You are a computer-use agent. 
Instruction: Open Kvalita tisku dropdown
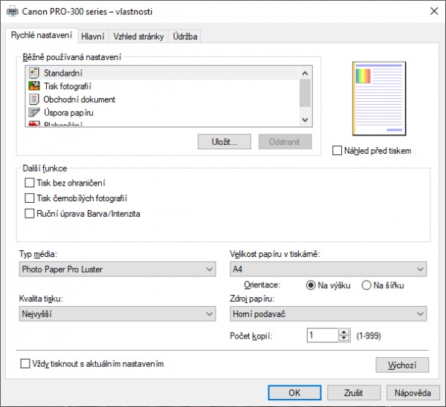117,313
